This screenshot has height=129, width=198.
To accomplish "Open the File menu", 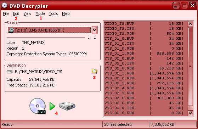I will tap(6, 13).
